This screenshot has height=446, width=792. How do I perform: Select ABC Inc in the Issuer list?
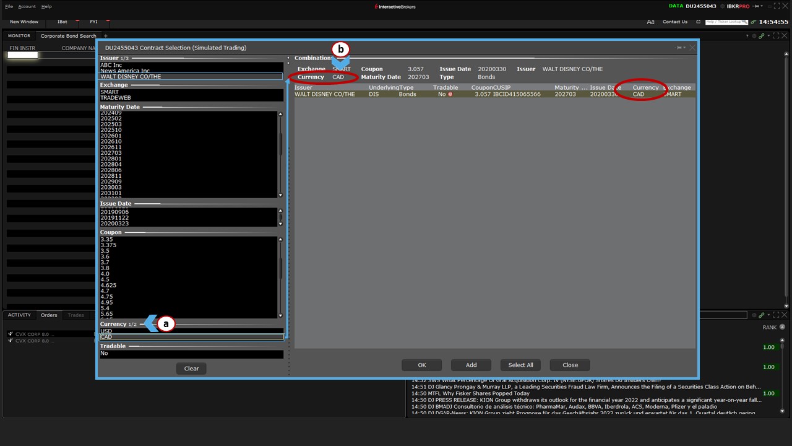pos(111,65)
